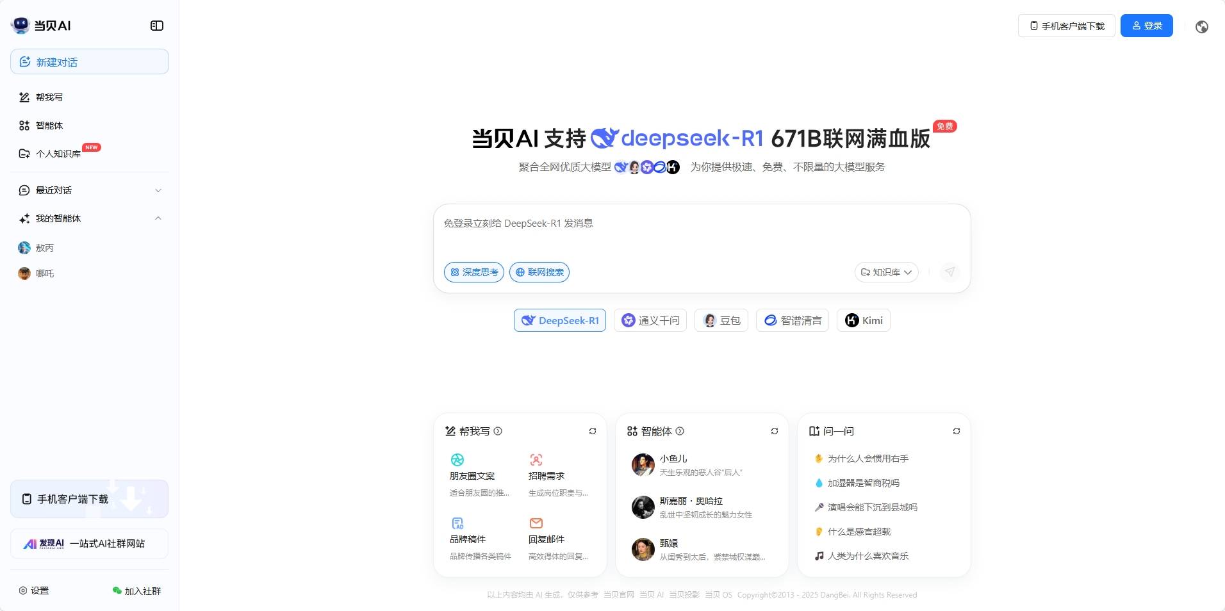
Task: Open the 斯嘉丽·奥哈拉 agent avatar
Action: click(643, 507)
